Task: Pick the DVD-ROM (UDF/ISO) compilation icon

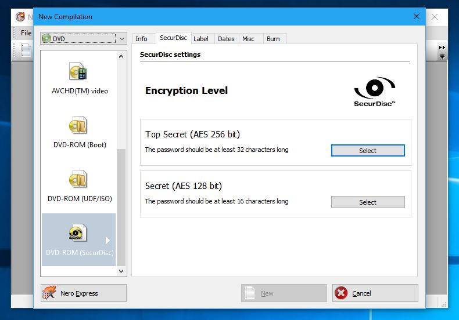Action: (x=78, y=179)
